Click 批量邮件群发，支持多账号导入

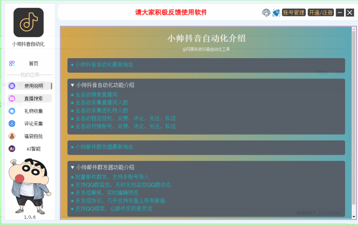(112, 177)
